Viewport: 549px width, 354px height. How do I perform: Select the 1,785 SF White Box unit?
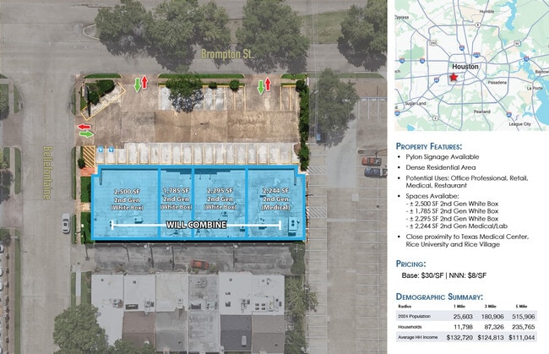click(177, 199)
